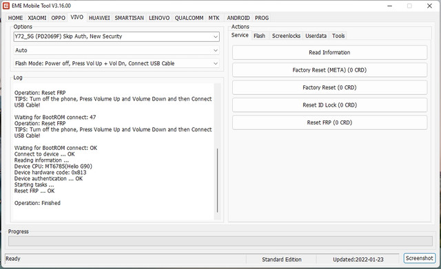Click the empty Progress bar

tap(220, 241)
